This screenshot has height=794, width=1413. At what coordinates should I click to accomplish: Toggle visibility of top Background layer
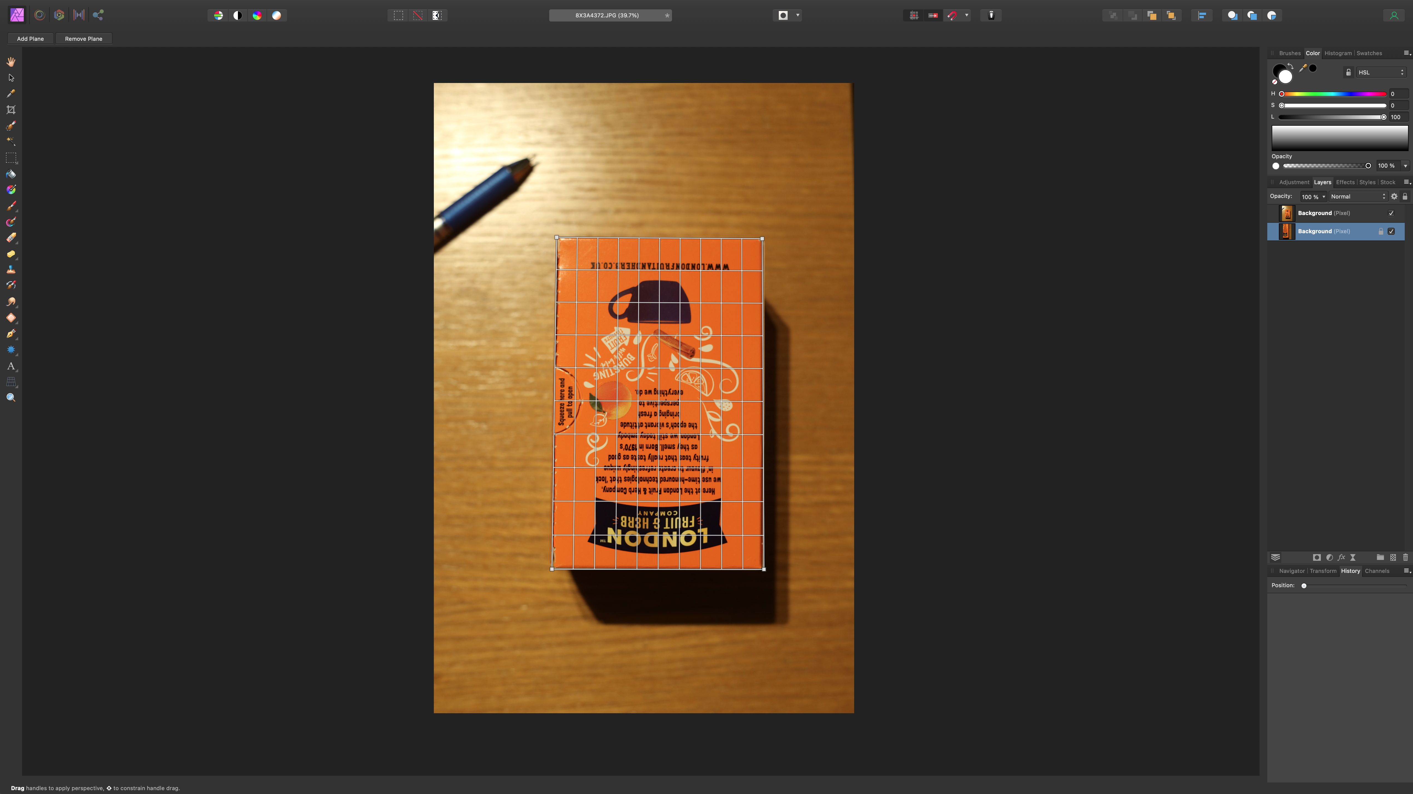point(1391,213)
